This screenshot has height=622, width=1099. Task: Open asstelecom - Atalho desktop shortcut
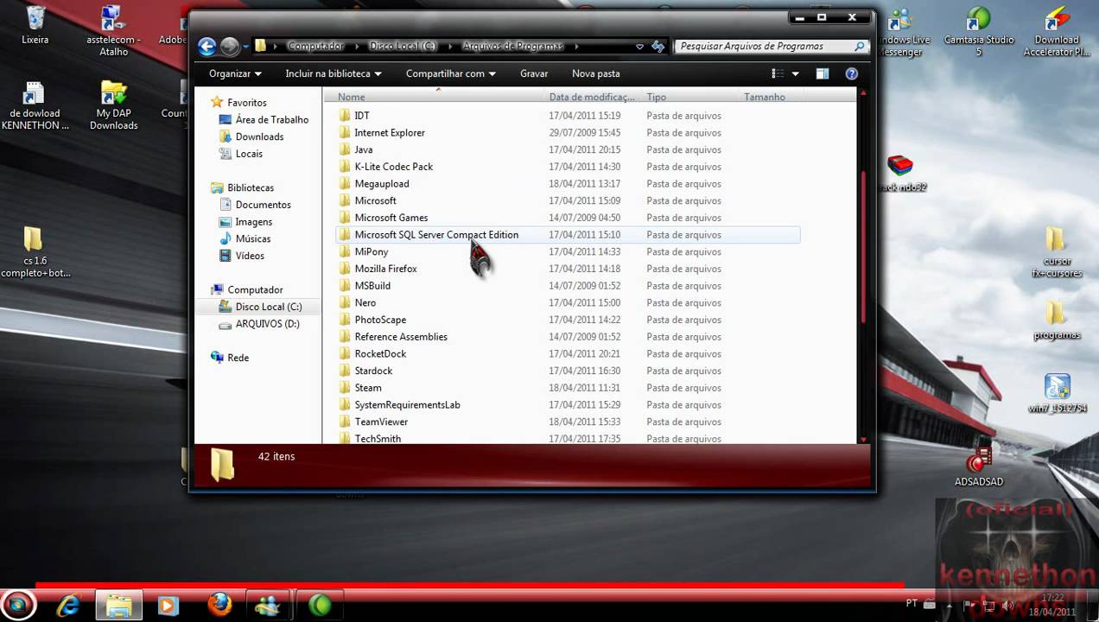click(x=113, y=32)
